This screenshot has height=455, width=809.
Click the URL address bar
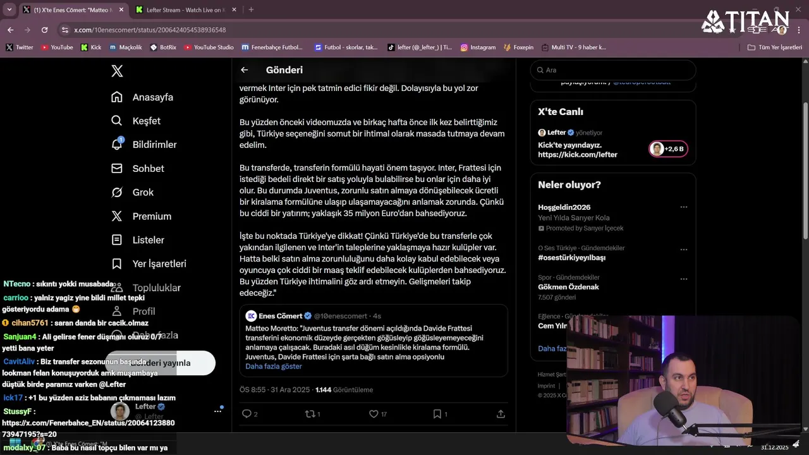(379, 30)
